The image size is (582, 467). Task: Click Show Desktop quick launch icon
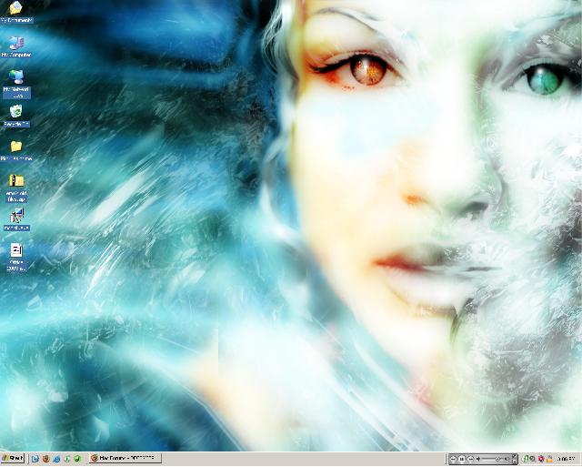pos(35,459)
